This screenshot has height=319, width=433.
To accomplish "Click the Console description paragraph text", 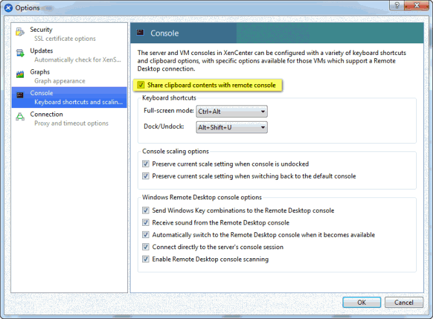I will click(x=271, y=61).
